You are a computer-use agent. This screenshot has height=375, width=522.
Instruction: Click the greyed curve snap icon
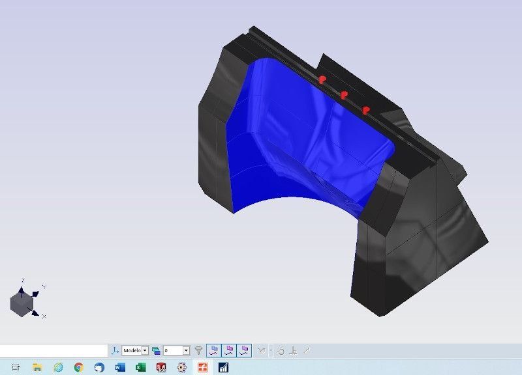point(261,350)
